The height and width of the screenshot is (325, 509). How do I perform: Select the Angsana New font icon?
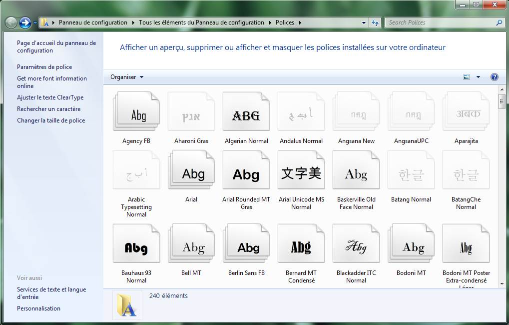[x=356, y=111]
